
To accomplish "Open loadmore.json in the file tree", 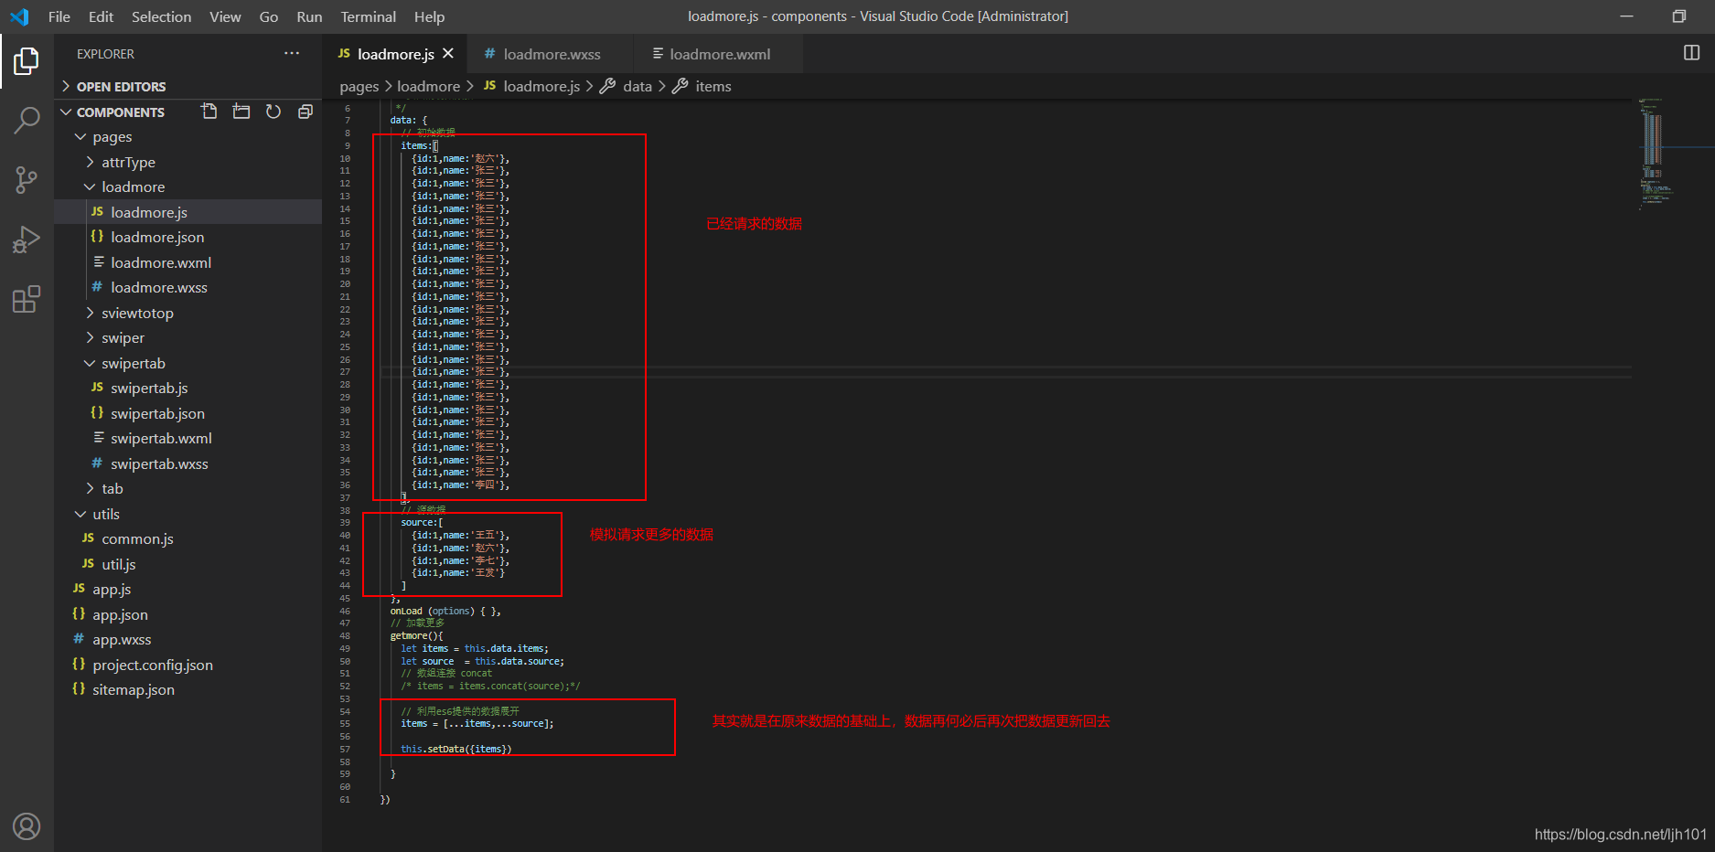I will click(x=188, y=237).
